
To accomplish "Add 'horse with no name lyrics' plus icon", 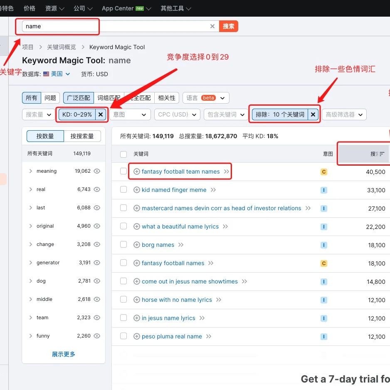I will 136,300.
